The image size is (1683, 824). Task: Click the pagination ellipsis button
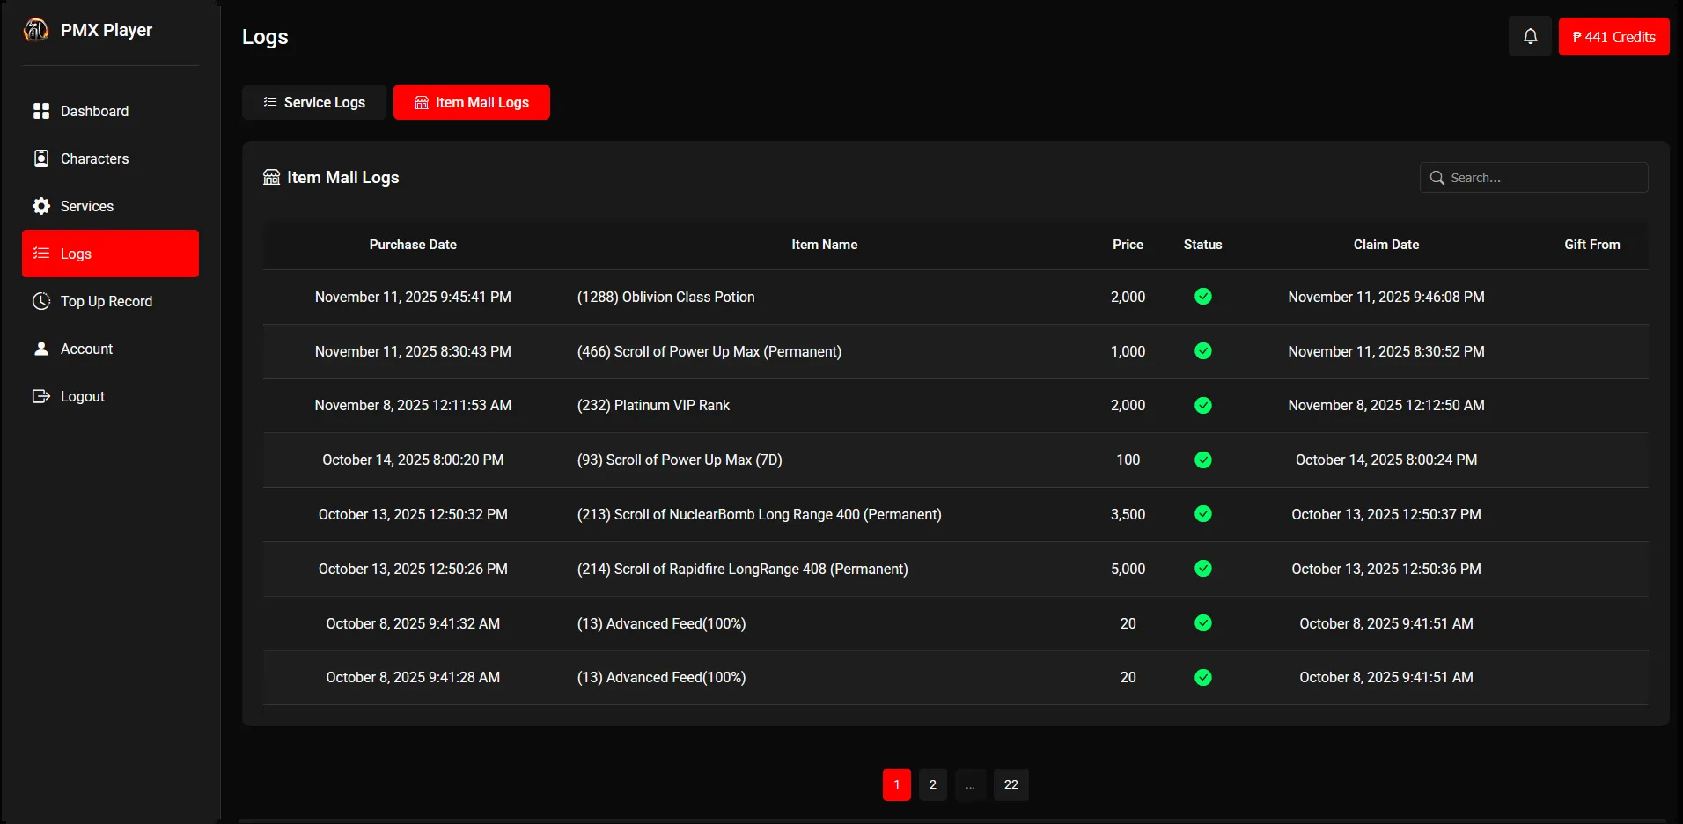click(x=970, y=784)
